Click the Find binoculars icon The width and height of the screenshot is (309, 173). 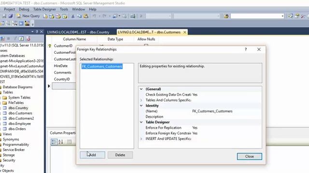point(226,16)
